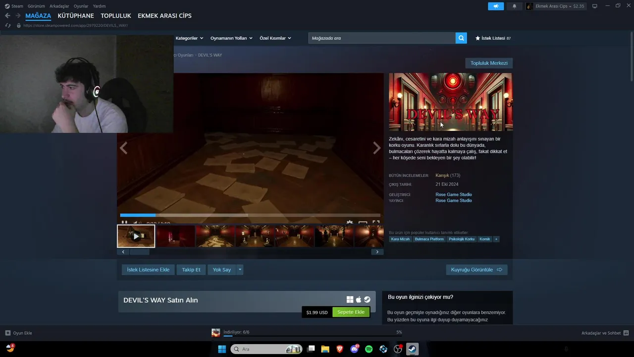Click the announcements megaphone icon

(496, 6)
